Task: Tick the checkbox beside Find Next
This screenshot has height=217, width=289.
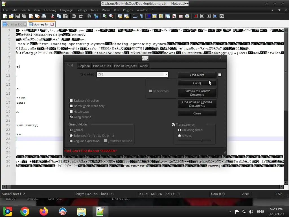Action: click(x=220, y=75)
